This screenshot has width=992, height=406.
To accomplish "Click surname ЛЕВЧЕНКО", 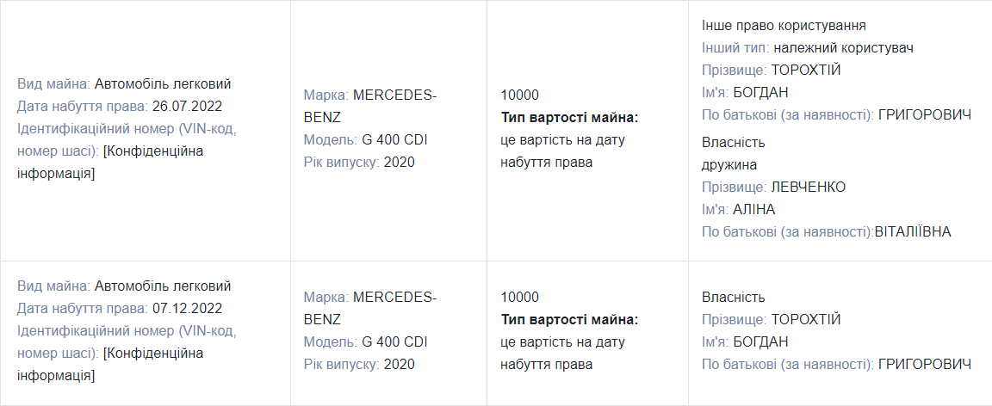I will click(x=809, y=188).
